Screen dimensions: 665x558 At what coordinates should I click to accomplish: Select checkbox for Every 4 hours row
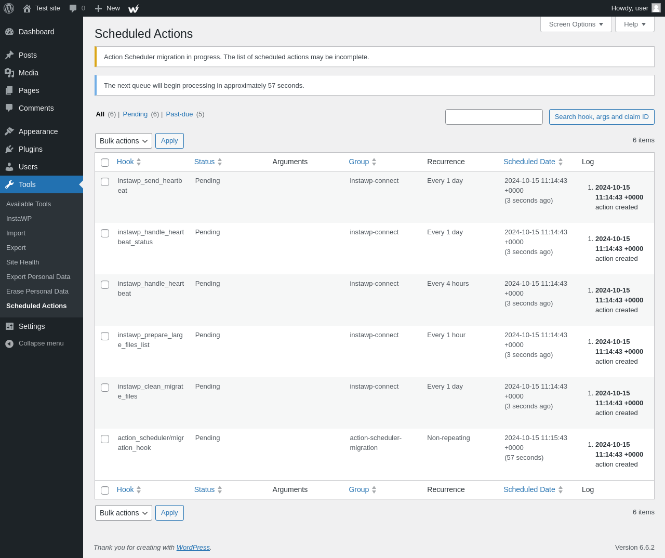tap(105, 285)
